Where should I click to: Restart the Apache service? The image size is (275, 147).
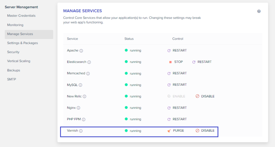(x=177, y=51)
